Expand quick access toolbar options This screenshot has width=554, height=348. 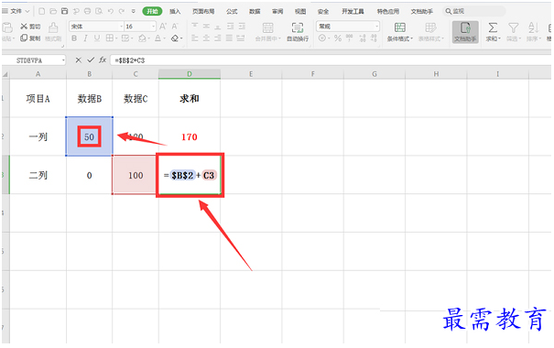coord(133,11)
